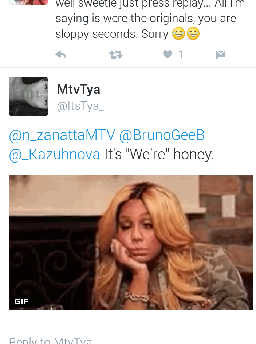Open the @BrunoGeeB mention
The width and height of the screenshot is (256, 344).
162,135
